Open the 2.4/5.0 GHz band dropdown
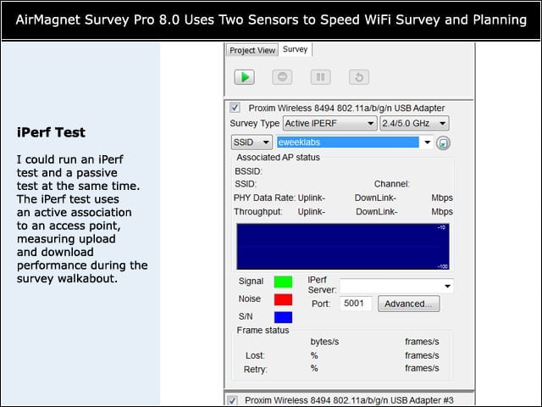This screenshot has width=542, height=407. 414,123
